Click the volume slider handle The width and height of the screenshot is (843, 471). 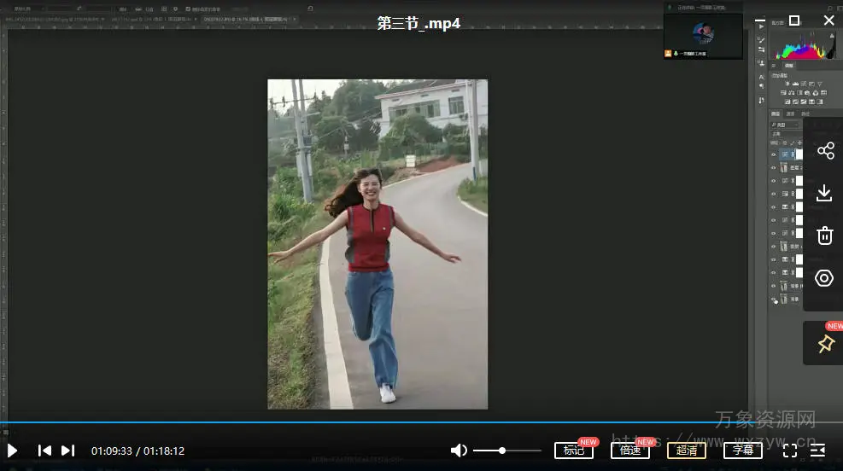502,451
